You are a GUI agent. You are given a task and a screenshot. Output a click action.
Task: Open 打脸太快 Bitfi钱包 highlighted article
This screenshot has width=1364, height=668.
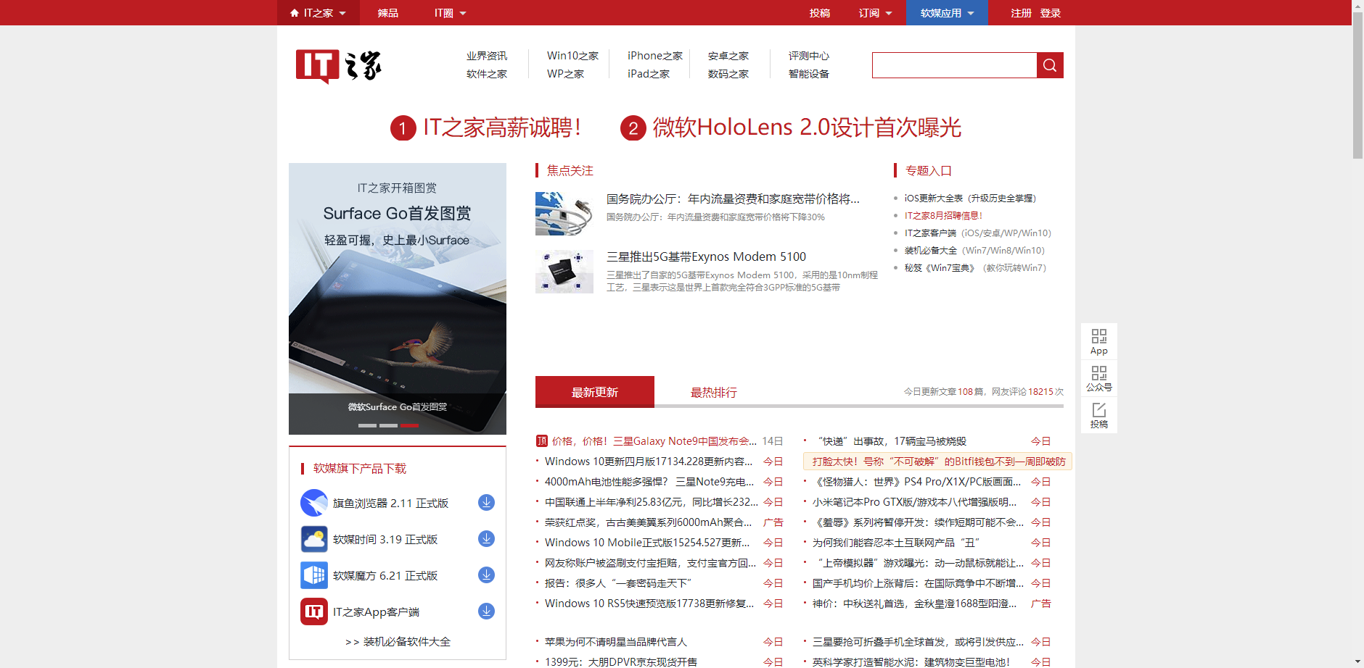938,462
